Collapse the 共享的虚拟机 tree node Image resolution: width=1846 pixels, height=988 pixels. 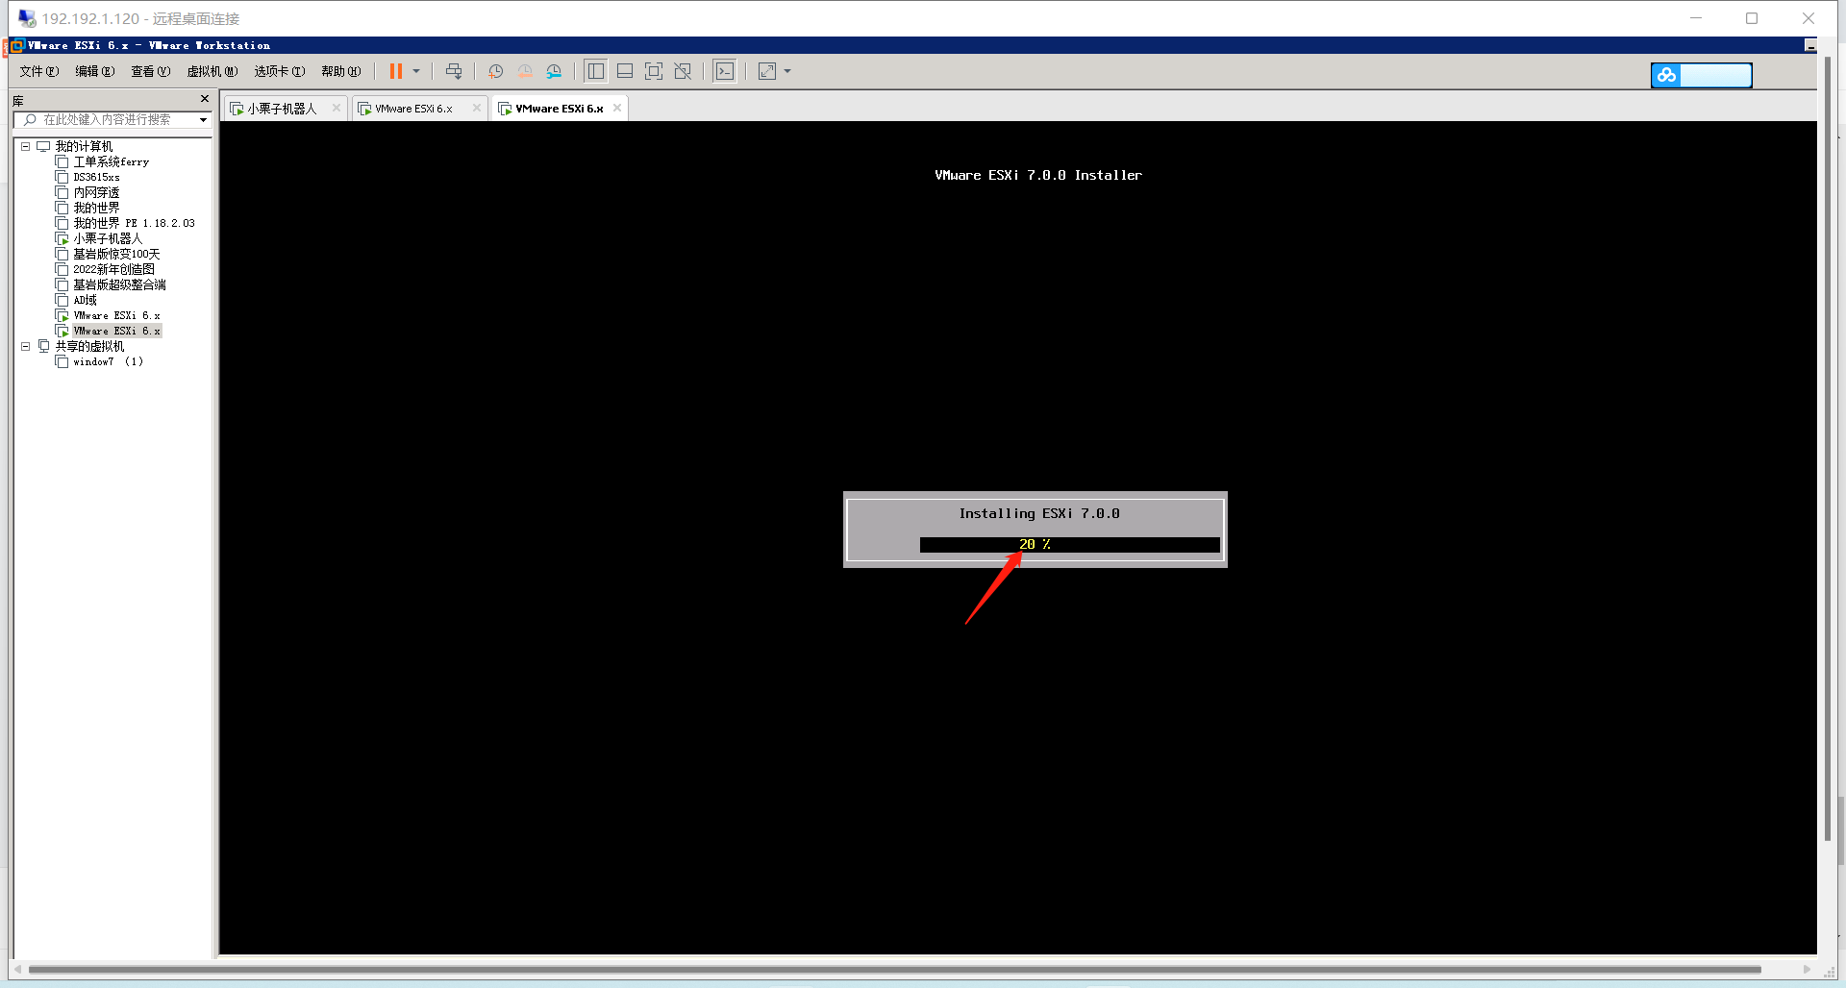coord(26,346)
